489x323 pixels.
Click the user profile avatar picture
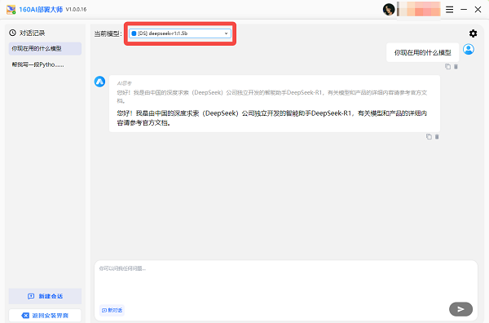click(389, 10)
